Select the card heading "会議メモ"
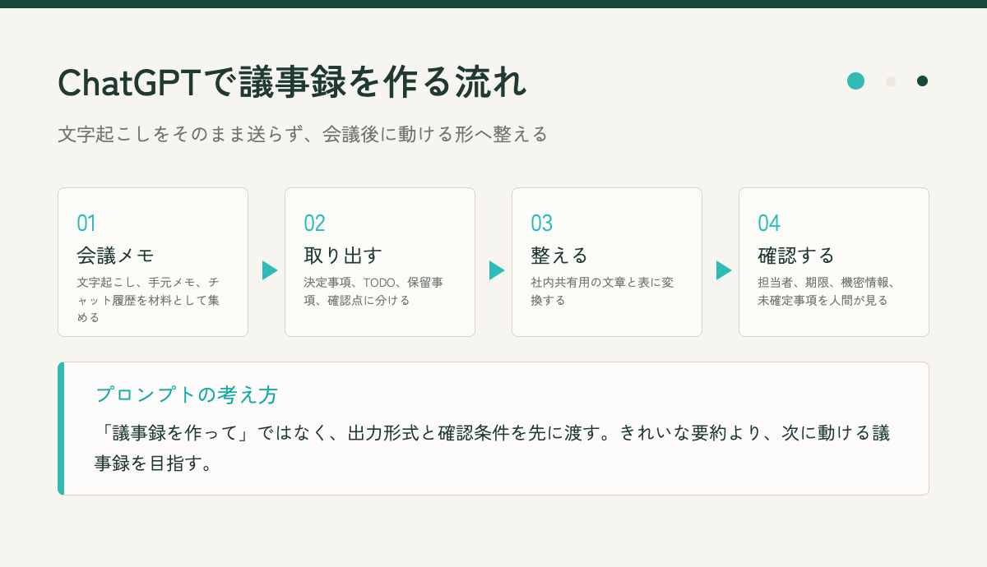This screenshot has height=567, width=987. 115,255
